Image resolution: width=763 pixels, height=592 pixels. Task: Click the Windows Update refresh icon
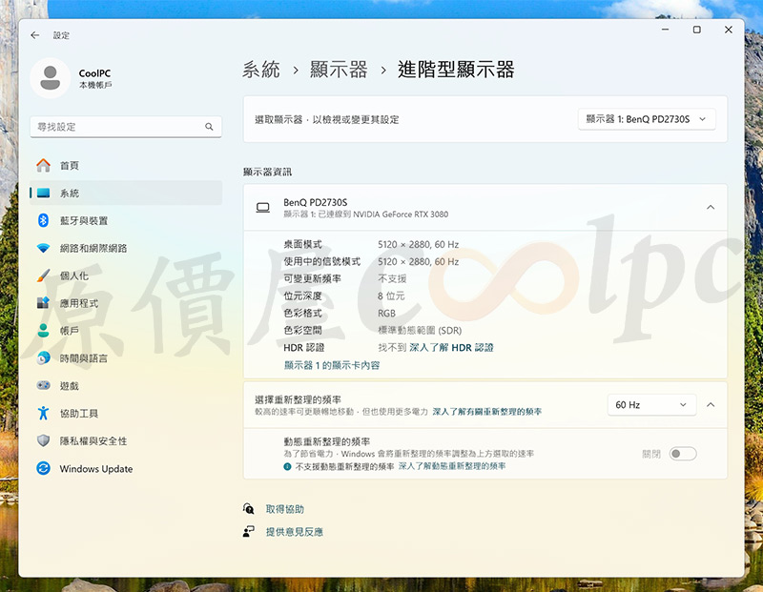tap(43, 468)
